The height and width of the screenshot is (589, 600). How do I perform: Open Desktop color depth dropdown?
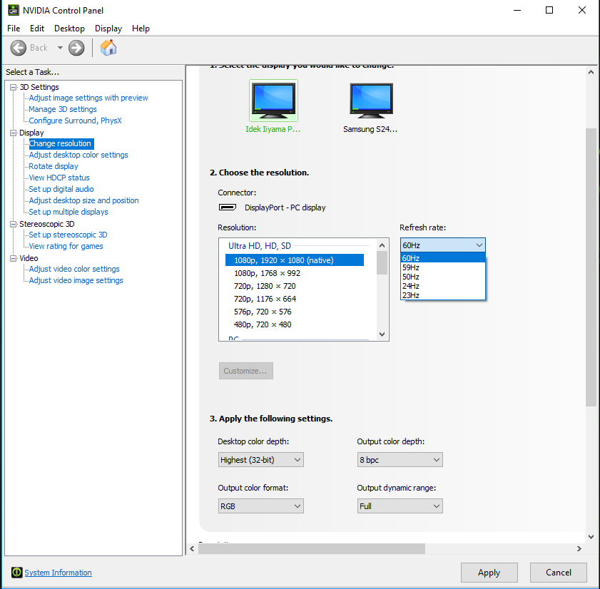[x=261, y=460]
